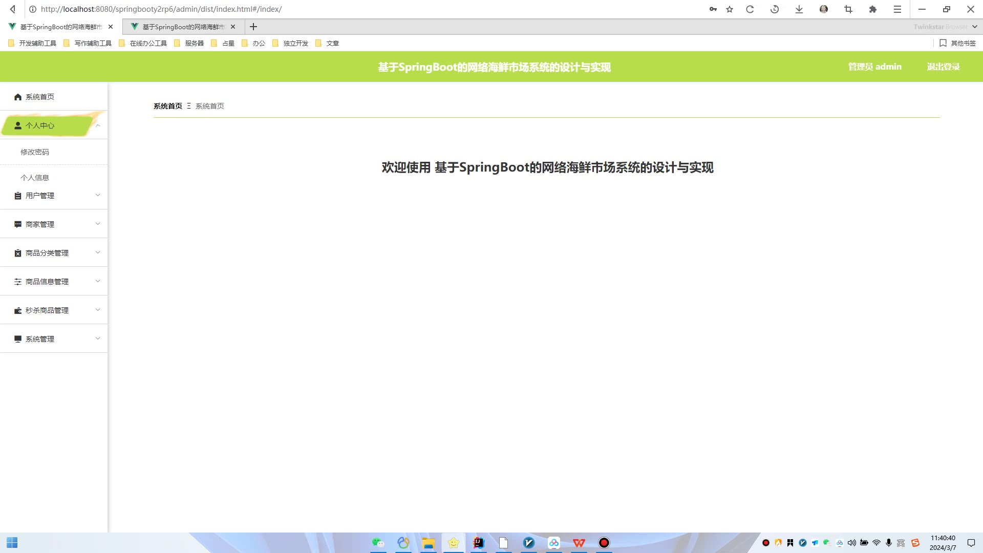Select the first browser tab
983x553 pixels.
tap(61, 27)
